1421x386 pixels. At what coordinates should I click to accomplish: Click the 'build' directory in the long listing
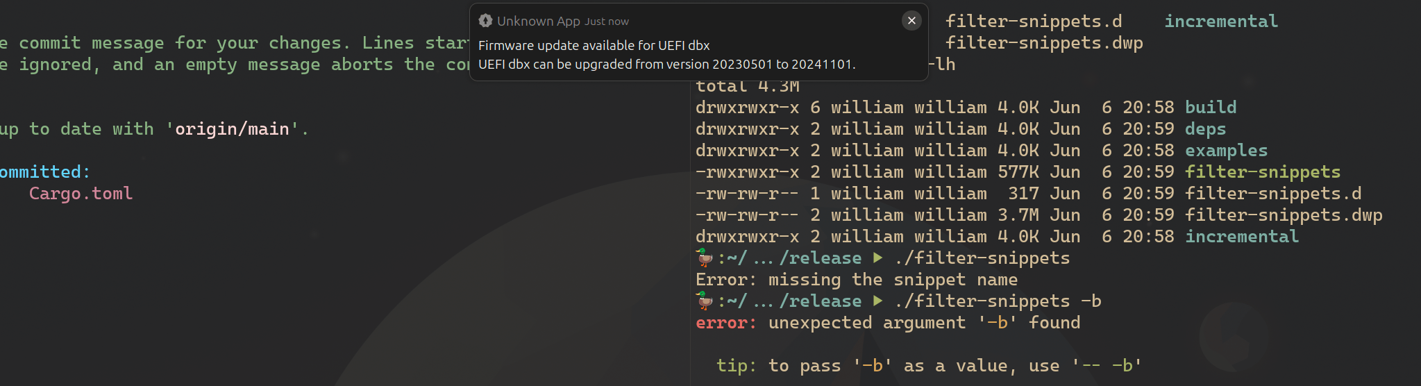1210,108
